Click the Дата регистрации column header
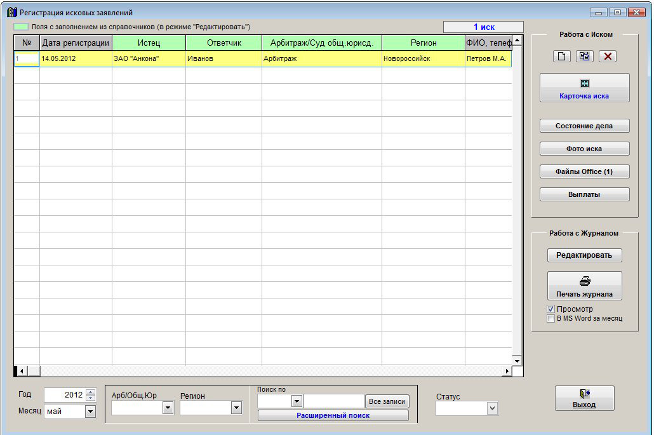 (x=76, y=43)
